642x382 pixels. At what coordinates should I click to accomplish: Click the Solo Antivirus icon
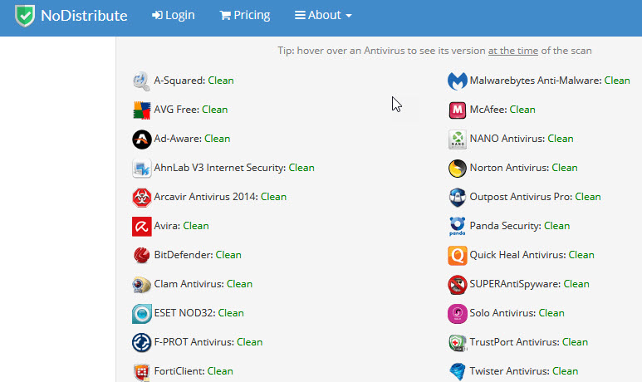(x=458, y=313)
